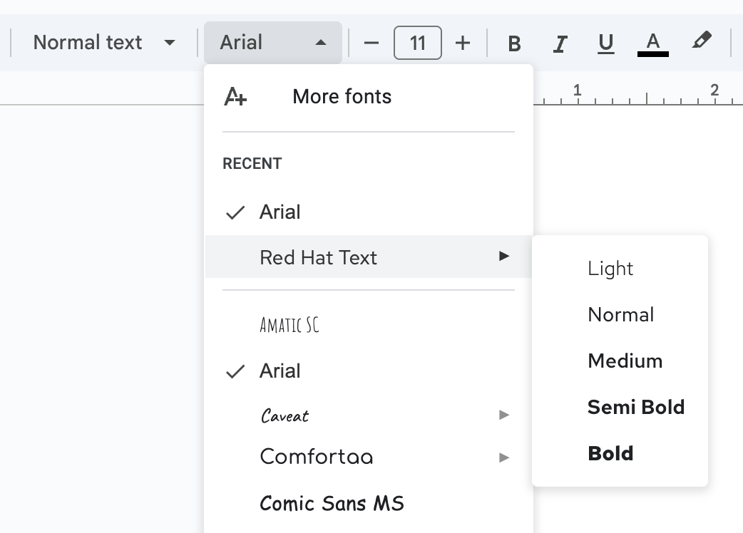
Task: Expand the Red Hat Text submenu arrow
Action: [503, 257]
